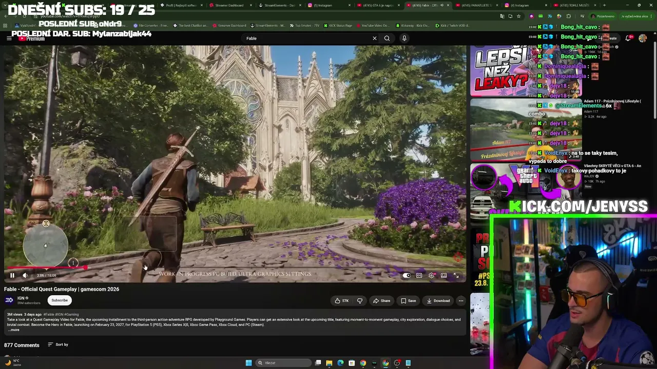Download the Fable video
Image resolution: width=657 pixels, height=369 pixels.
pos(438,301)
